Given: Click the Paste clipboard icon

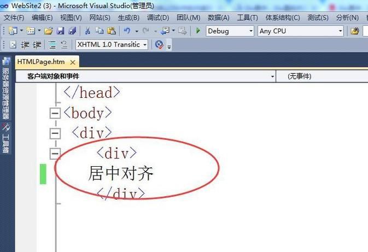Looking at the screenshot, I should (111, 31).
